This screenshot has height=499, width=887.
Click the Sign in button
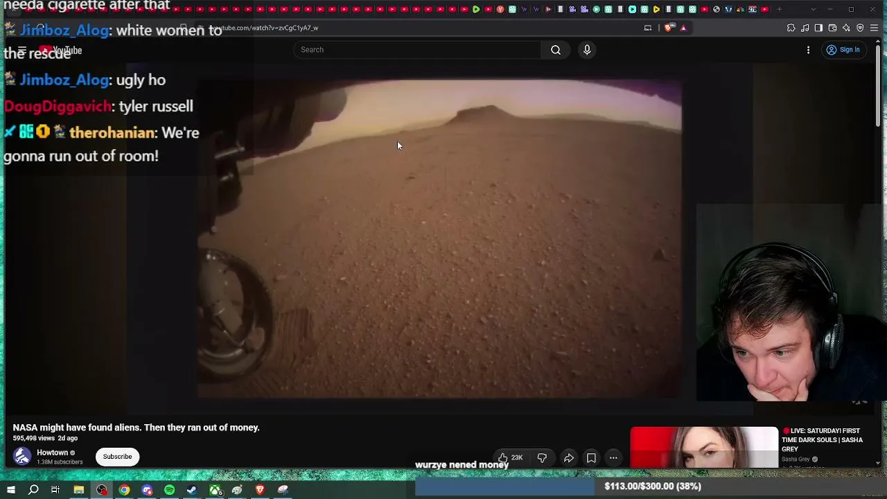[x=843, y=50]
